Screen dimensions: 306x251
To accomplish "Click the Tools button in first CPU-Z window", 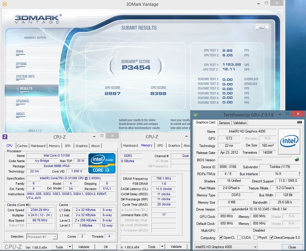I will coord(59,247).
